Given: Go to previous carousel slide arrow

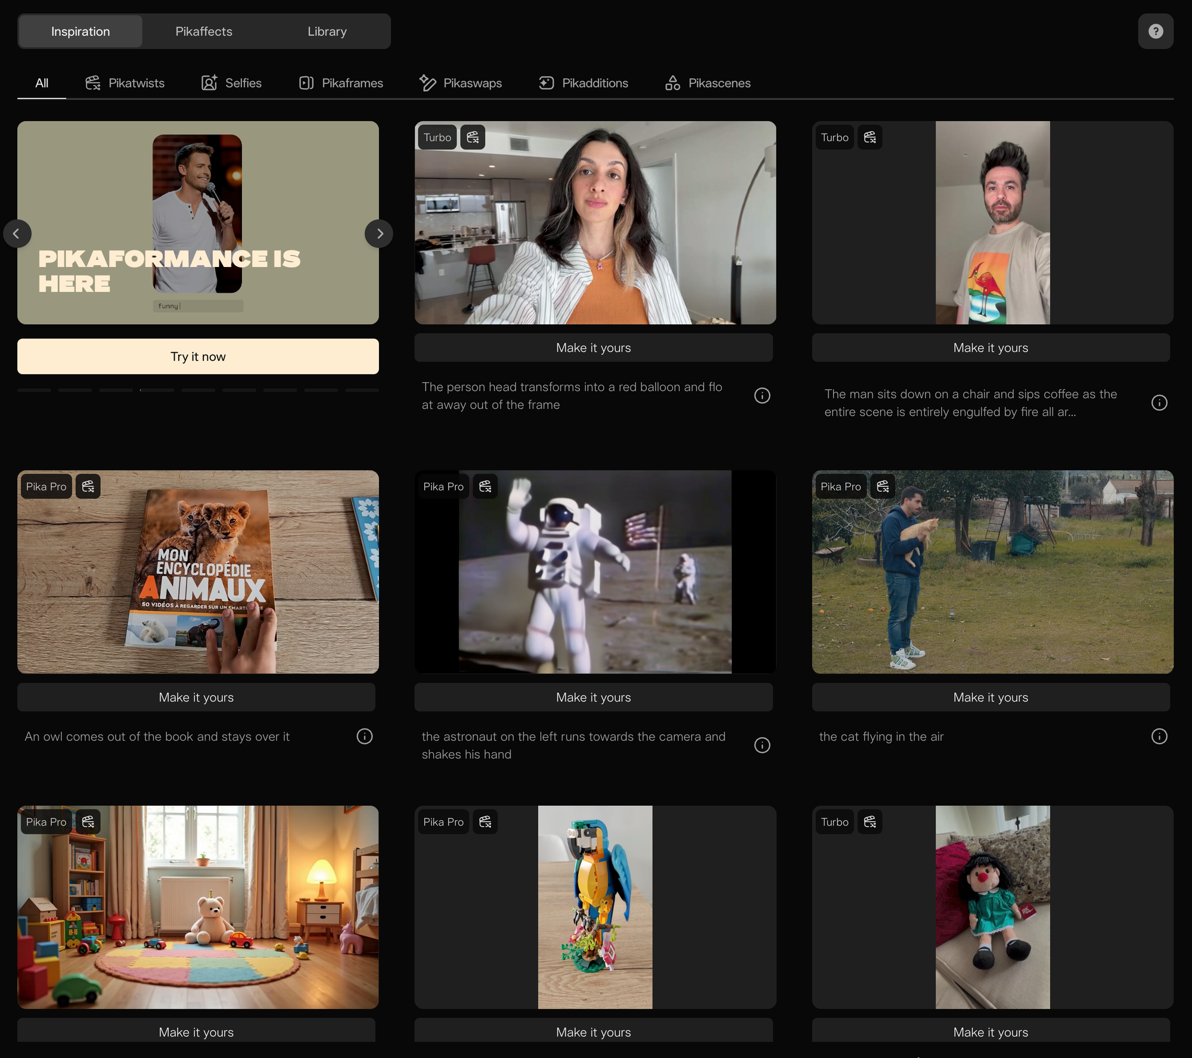Looking at the screenshot, I should click(x=17, y=234).
